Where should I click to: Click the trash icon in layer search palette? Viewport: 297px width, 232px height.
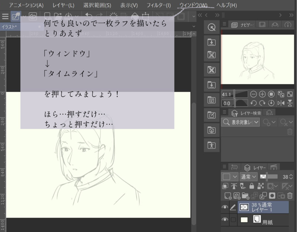tap(290, 131)
